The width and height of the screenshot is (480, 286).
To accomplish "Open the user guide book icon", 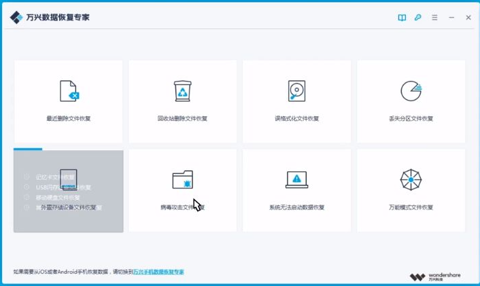I will coord(402,18).
